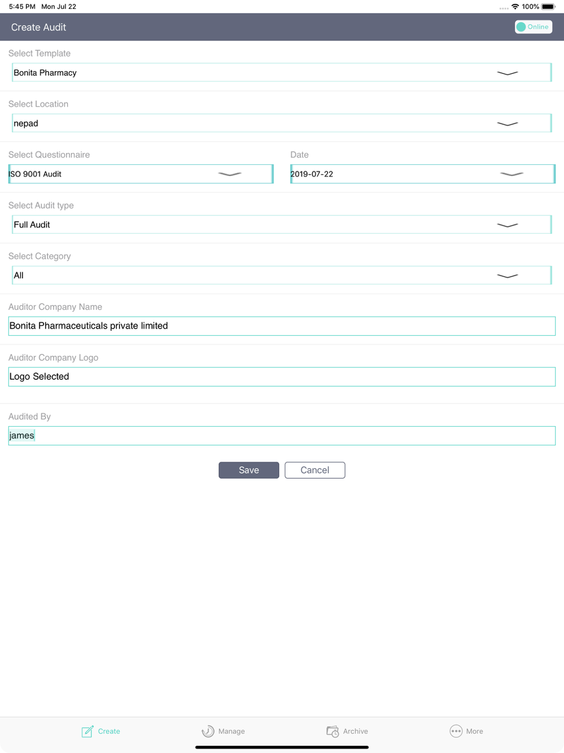The height and width of the screenshot is (753, 564).
Task: Expand the Full Audit type dropdown
Action: click(281, 225)
